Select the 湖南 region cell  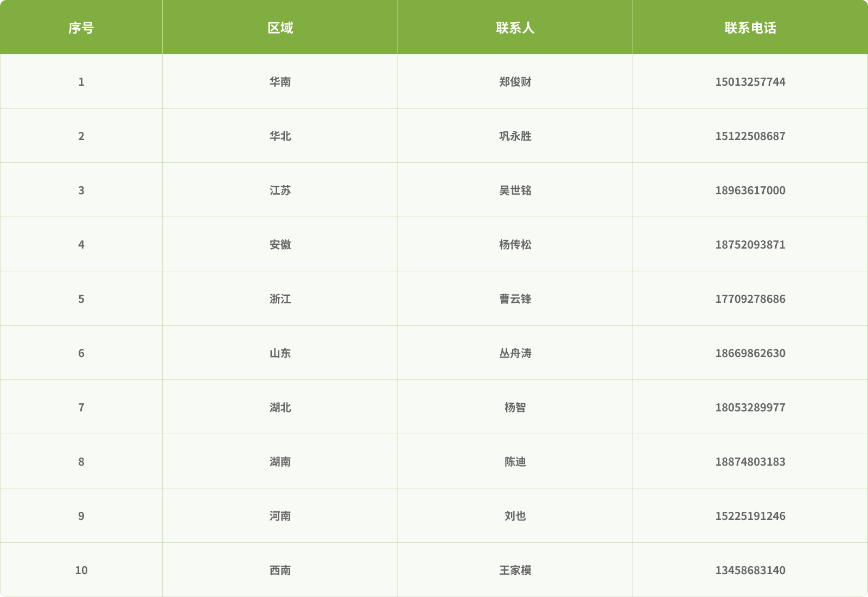point(280,462)
